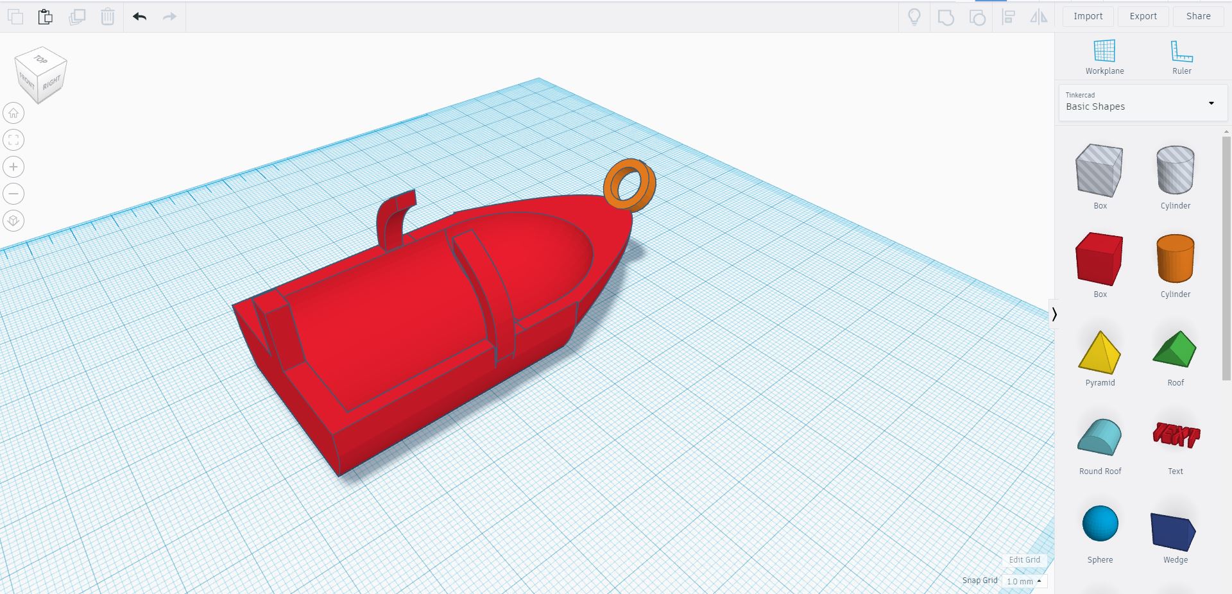
Task: Collapse the shapes panel with the chevron
Action: (x=1055, y=314)
